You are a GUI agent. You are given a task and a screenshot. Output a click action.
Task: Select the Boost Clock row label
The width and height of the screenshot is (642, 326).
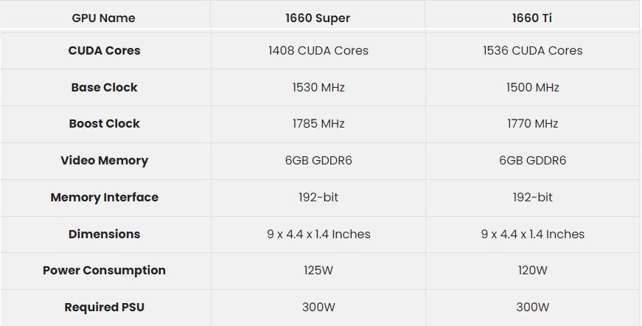pos(104,124)
